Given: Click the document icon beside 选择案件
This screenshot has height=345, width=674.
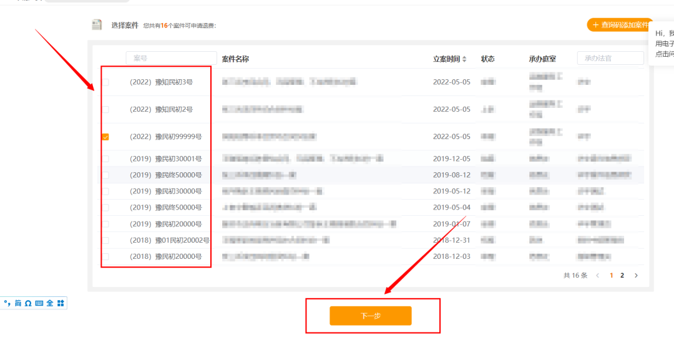Looking at the screenshot, I should click(x=97, y=25).
